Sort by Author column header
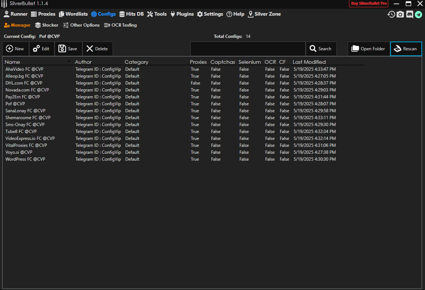 pos(83,62)
